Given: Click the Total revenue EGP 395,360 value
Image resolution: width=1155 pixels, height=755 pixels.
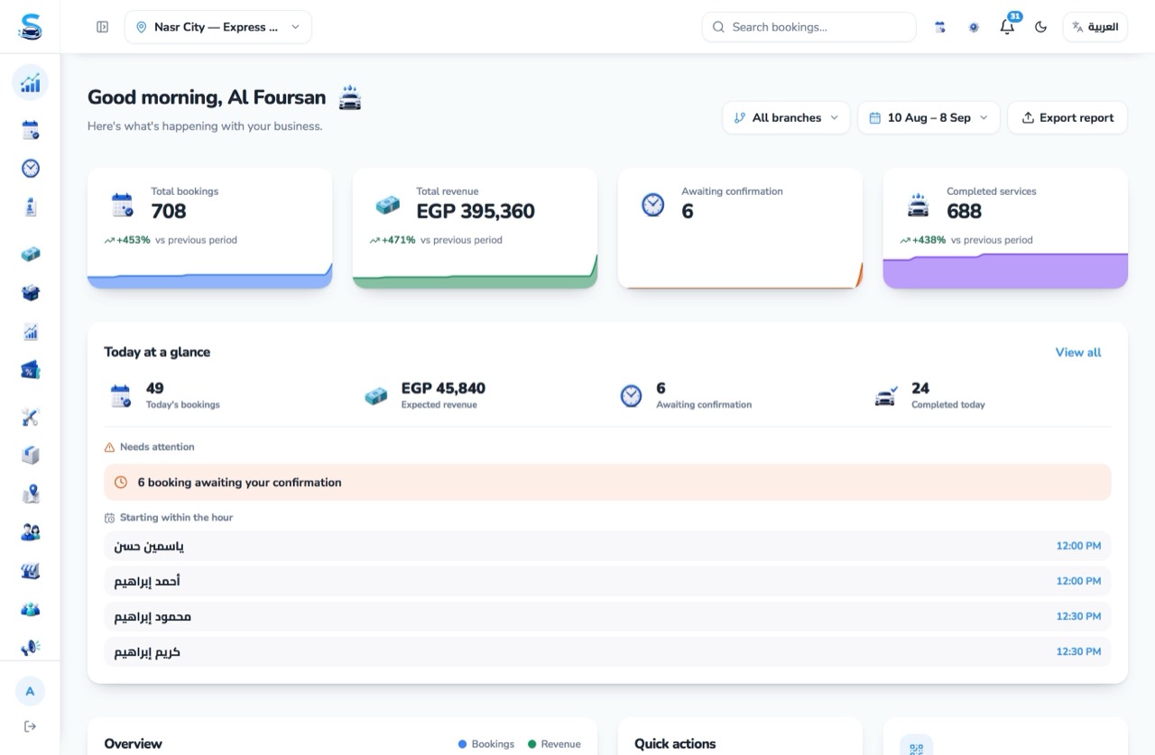Looking at the screenshot, I should click(476, 211).
